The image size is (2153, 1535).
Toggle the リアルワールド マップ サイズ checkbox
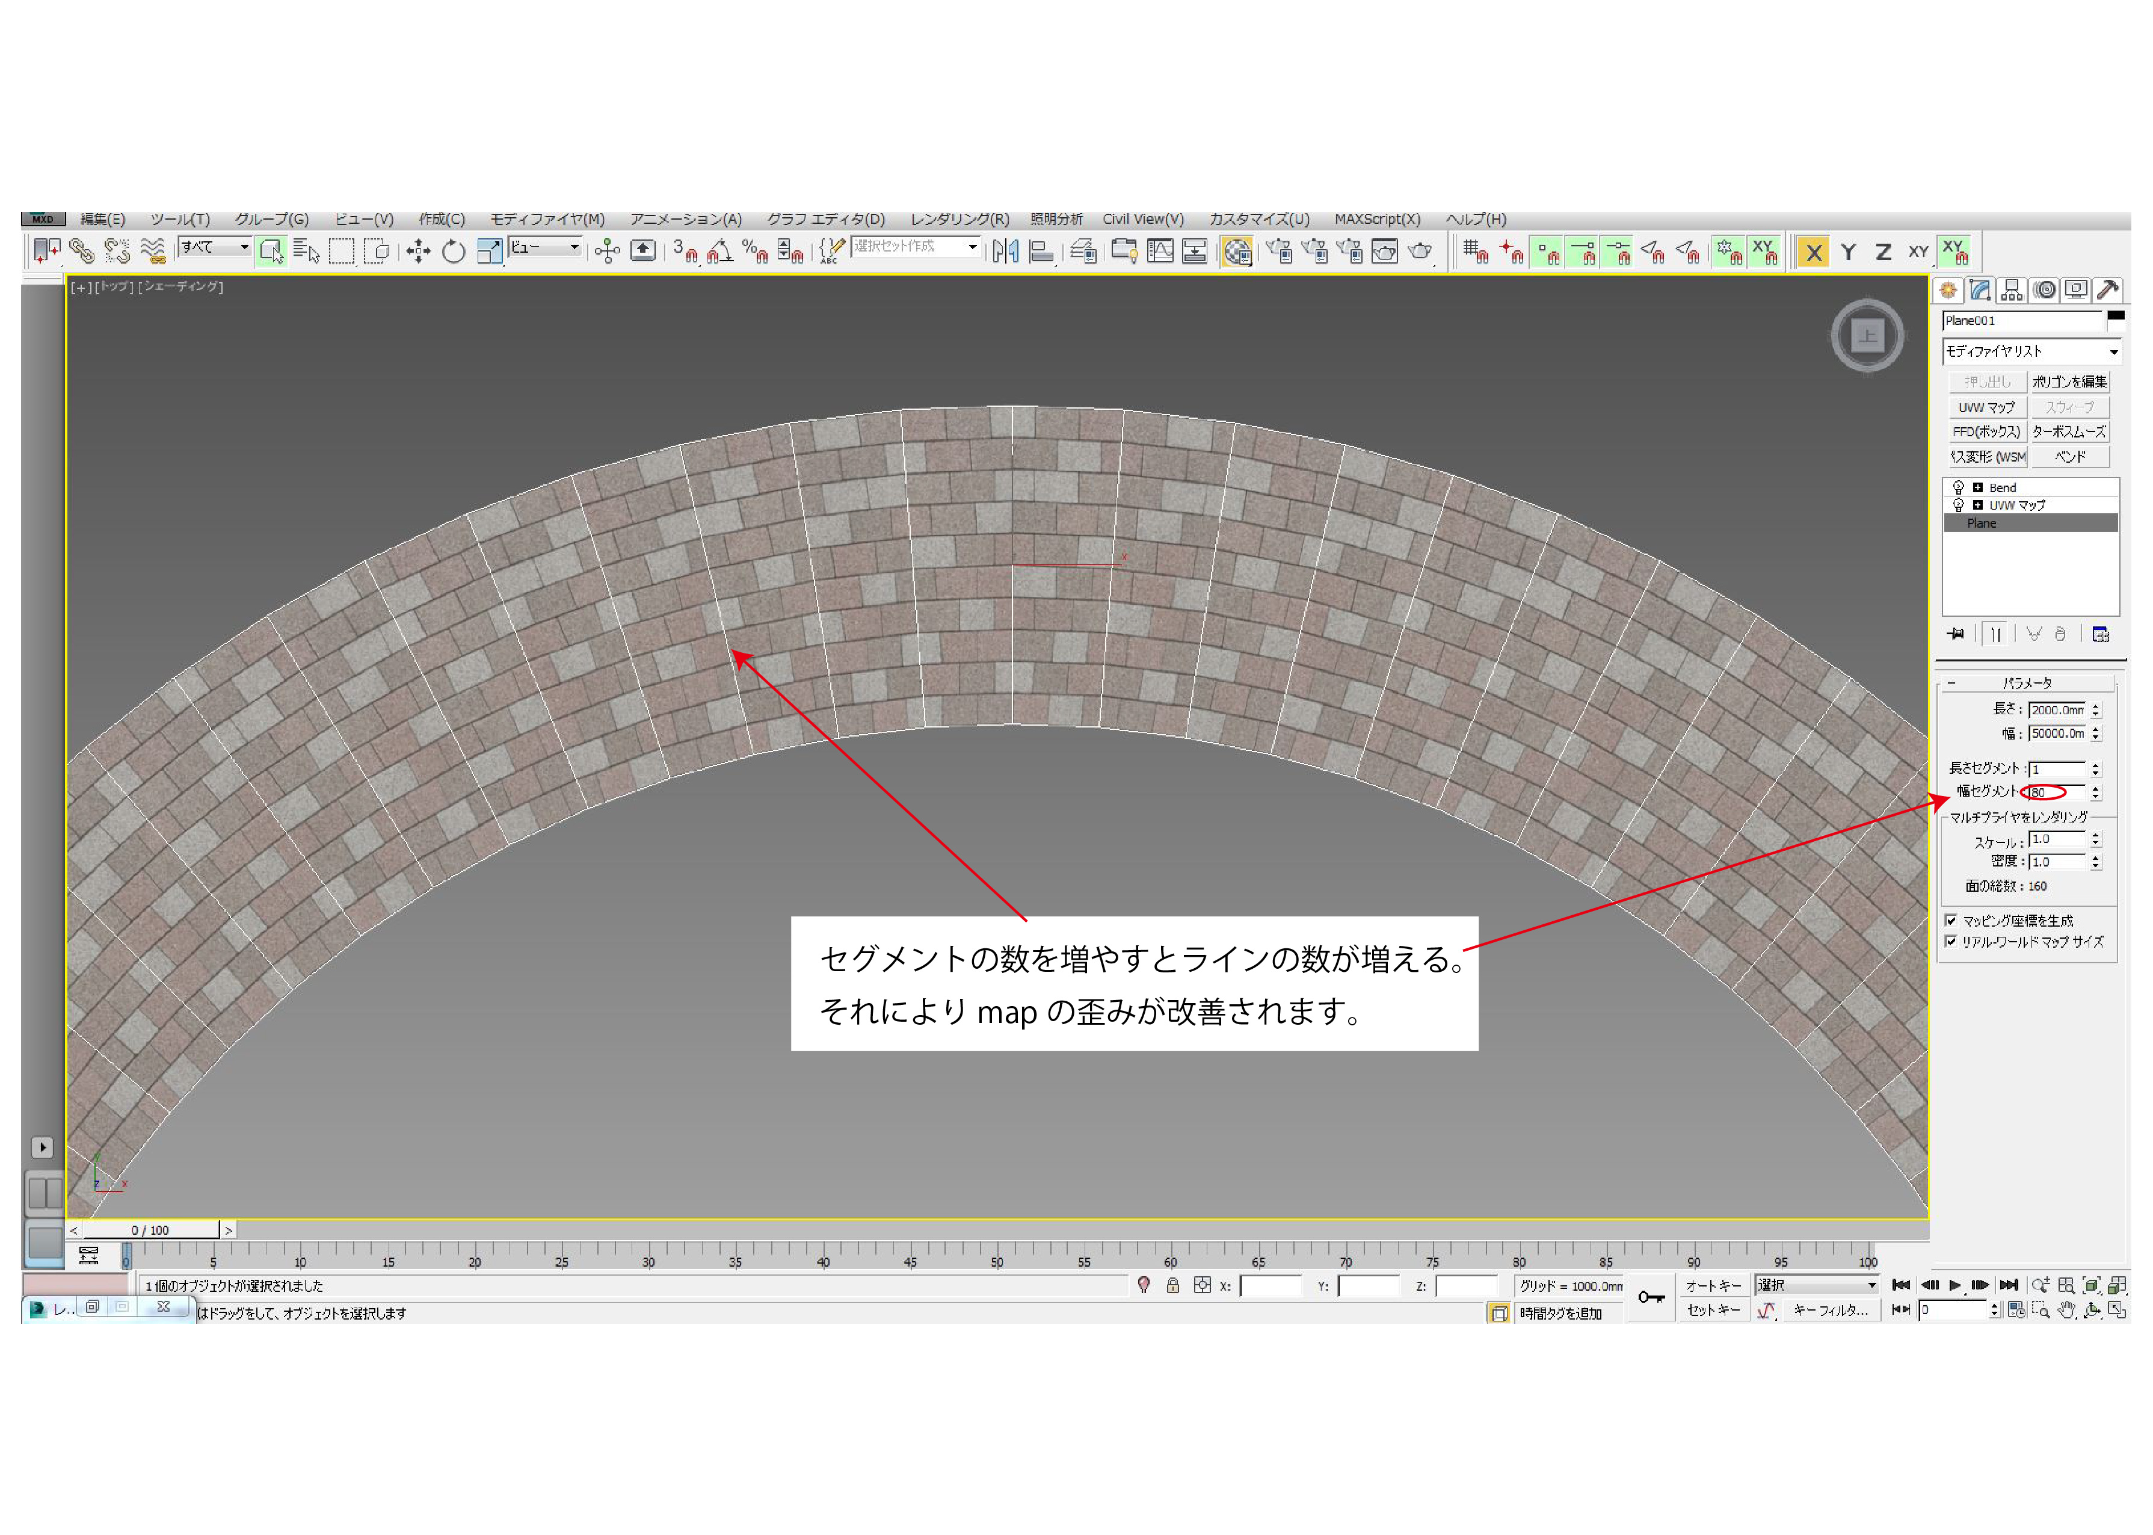pos(1951,942)
